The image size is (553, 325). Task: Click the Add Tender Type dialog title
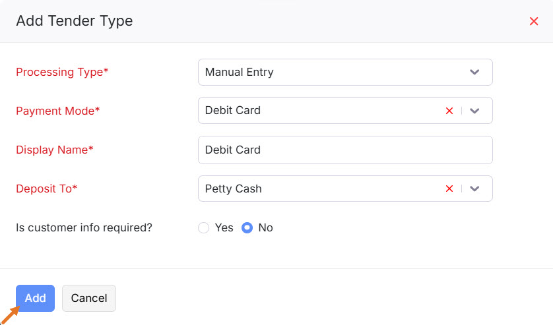(75, 21)
